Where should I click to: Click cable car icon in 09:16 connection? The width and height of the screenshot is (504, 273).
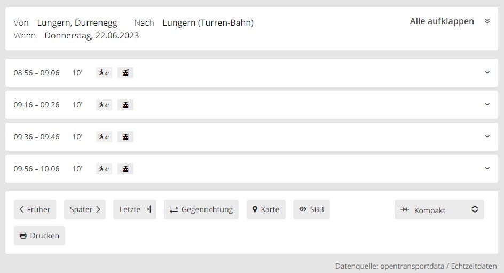tap(125, 105)
